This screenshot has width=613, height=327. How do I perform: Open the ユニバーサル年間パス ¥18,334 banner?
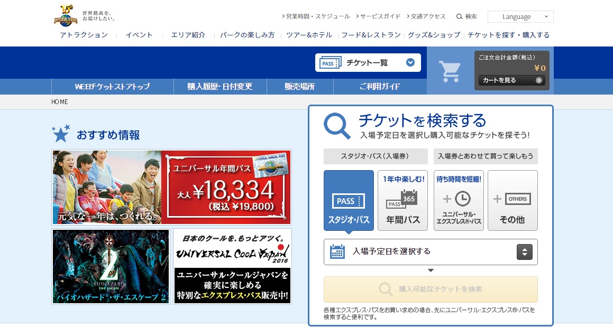click(x=171, y=187)
